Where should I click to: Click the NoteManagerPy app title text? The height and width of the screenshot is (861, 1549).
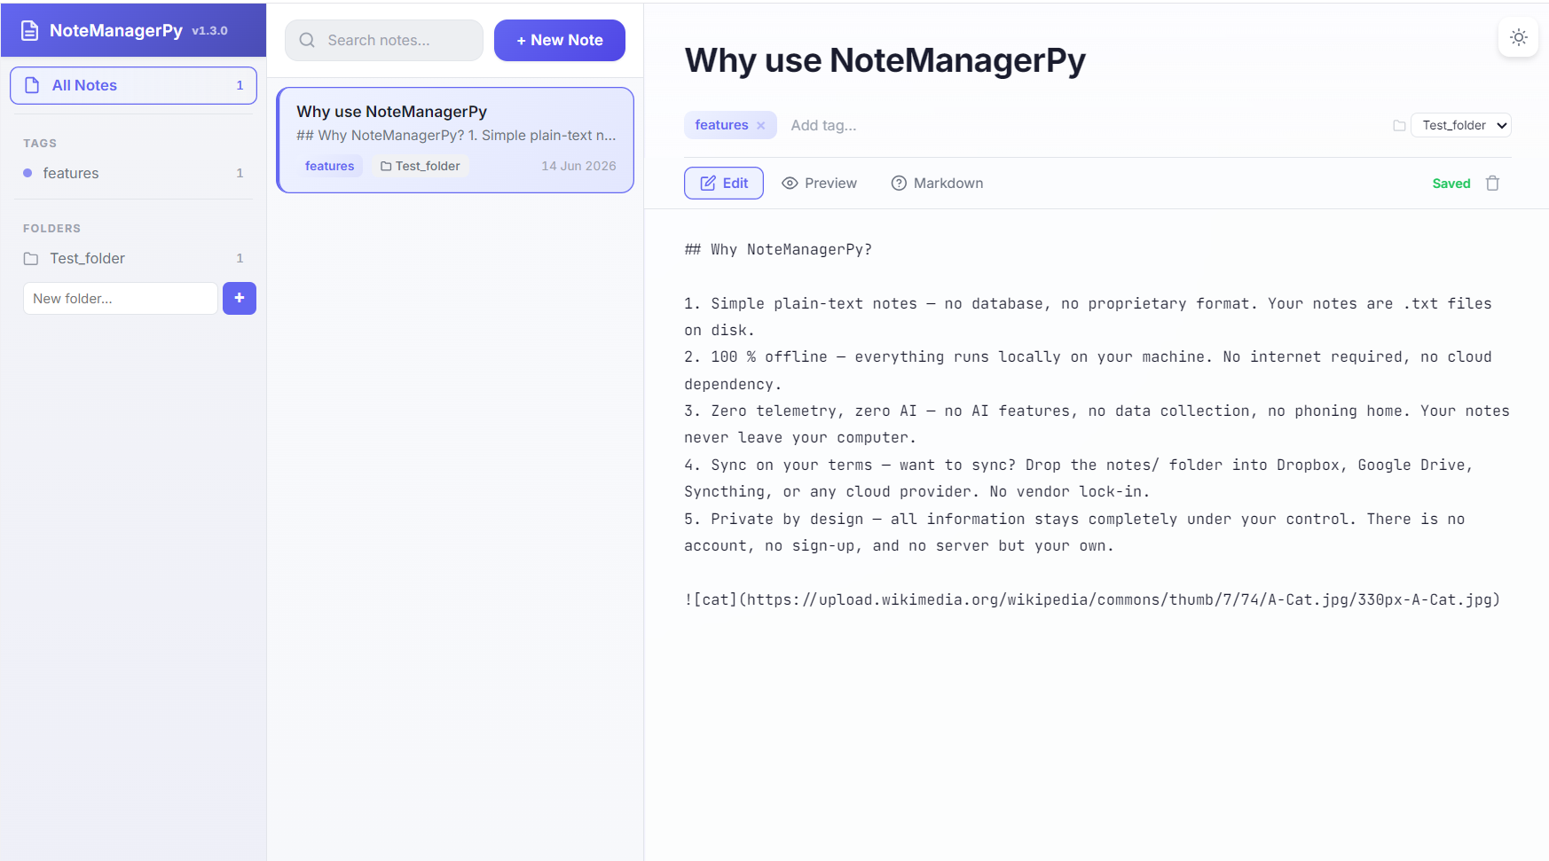(116, 31)
